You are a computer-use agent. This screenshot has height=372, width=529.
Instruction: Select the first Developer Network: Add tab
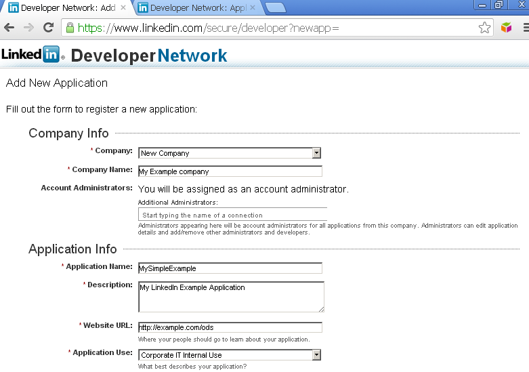pos(61,8)
